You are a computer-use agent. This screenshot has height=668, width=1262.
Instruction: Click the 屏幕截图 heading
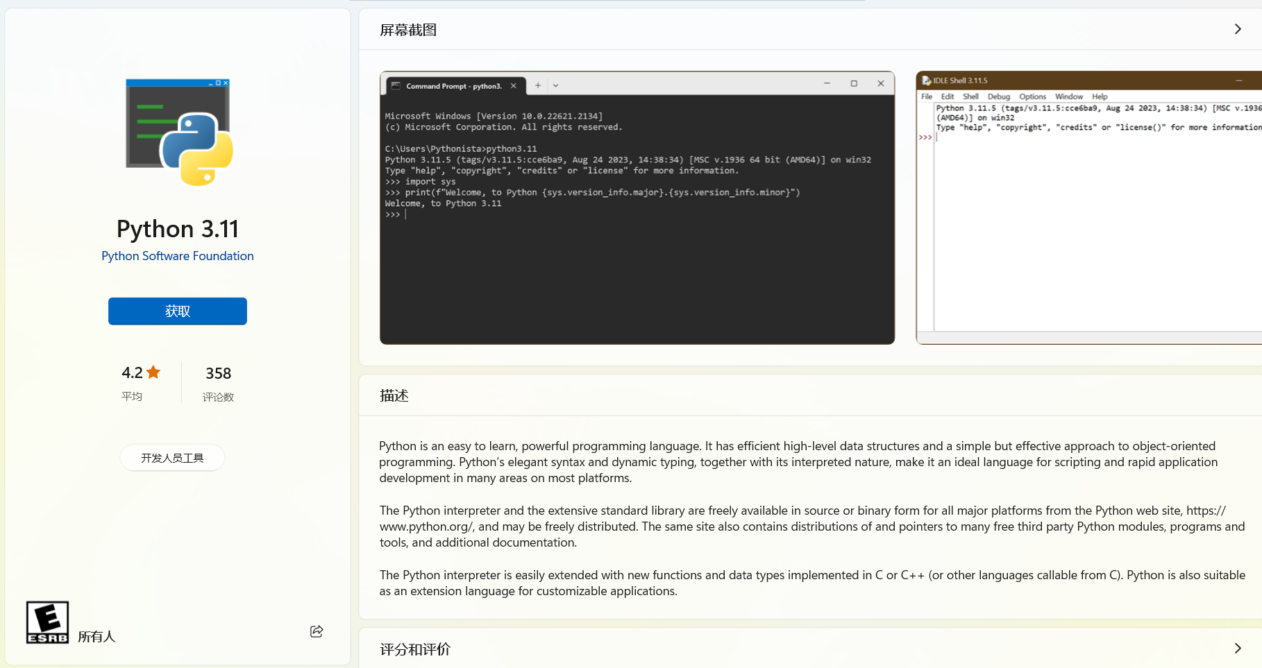pos(408,30)
